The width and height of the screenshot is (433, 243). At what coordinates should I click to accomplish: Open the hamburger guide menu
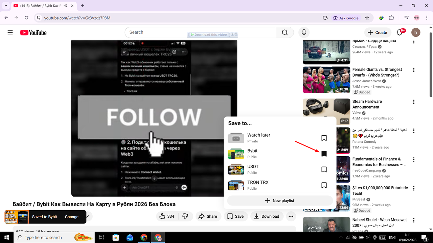coord(10,32)
